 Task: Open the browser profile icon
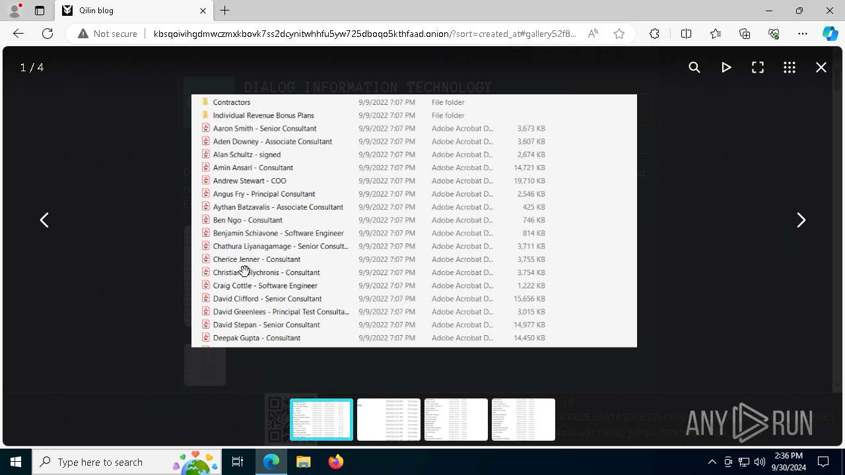point(15,11)
